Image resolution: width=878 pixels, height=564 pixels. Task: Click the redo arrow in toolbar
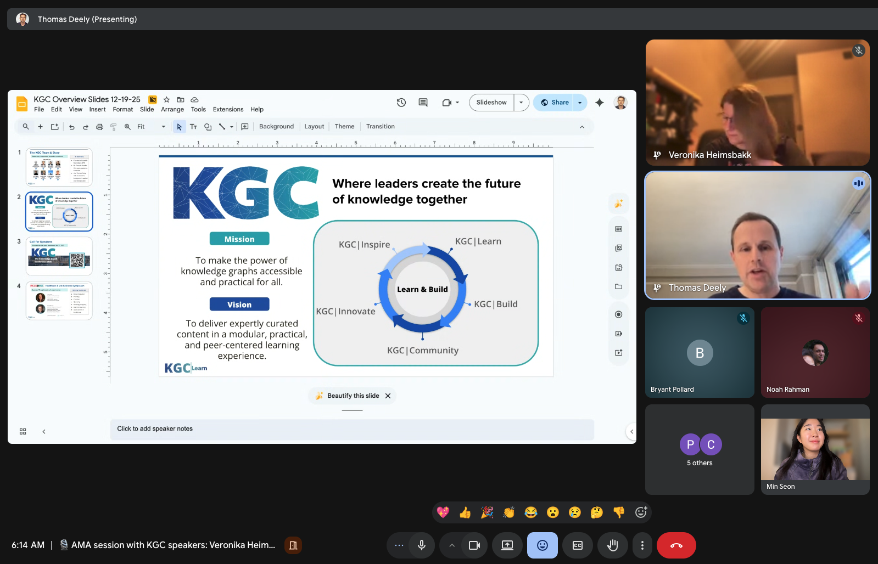pyautogui.click(x=86, y=127)
